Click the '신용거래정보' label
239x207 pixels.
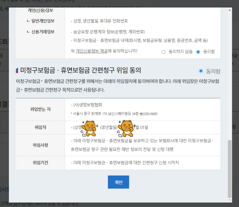coord(43,32)
